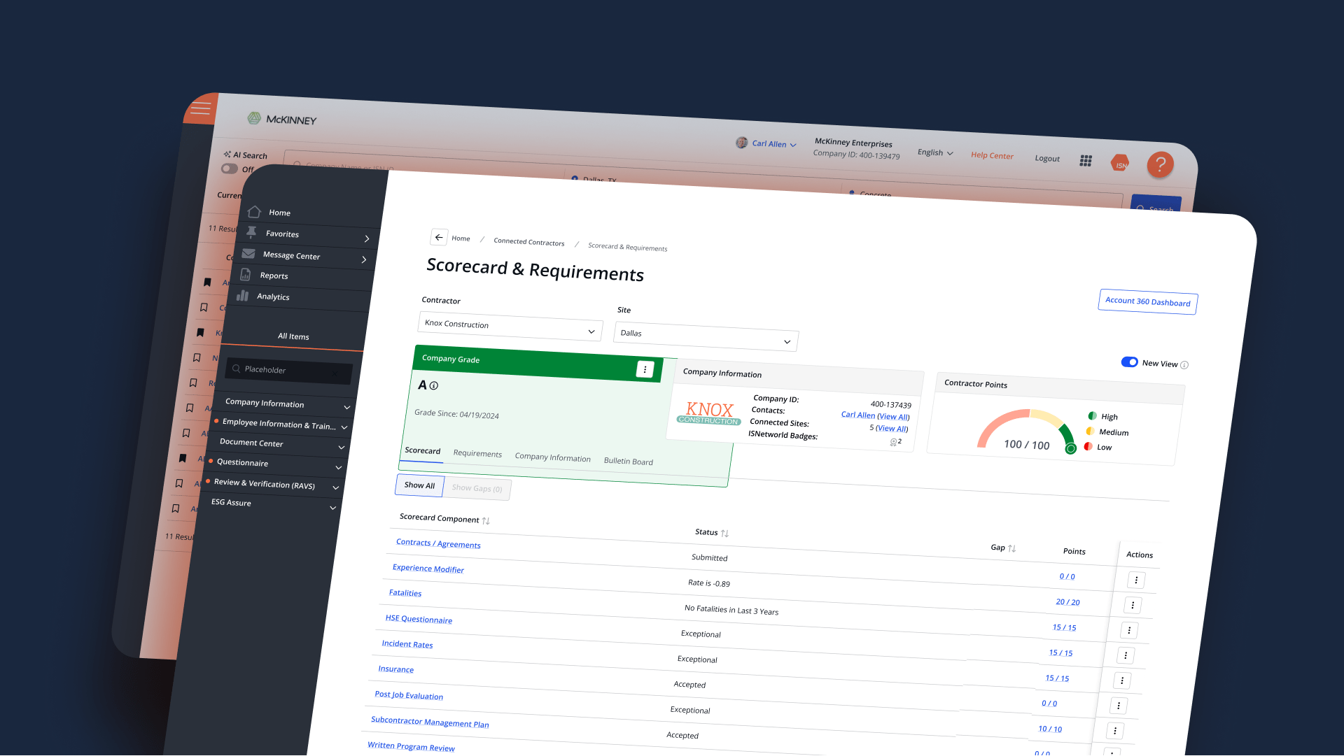
Task: Open the Contracts / Agreements link
Action: coord(438,543)
